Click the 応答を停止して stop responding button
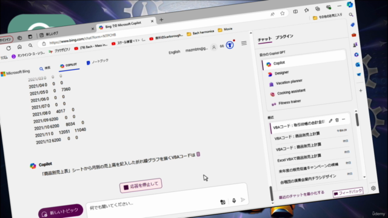 pos(141,186)
